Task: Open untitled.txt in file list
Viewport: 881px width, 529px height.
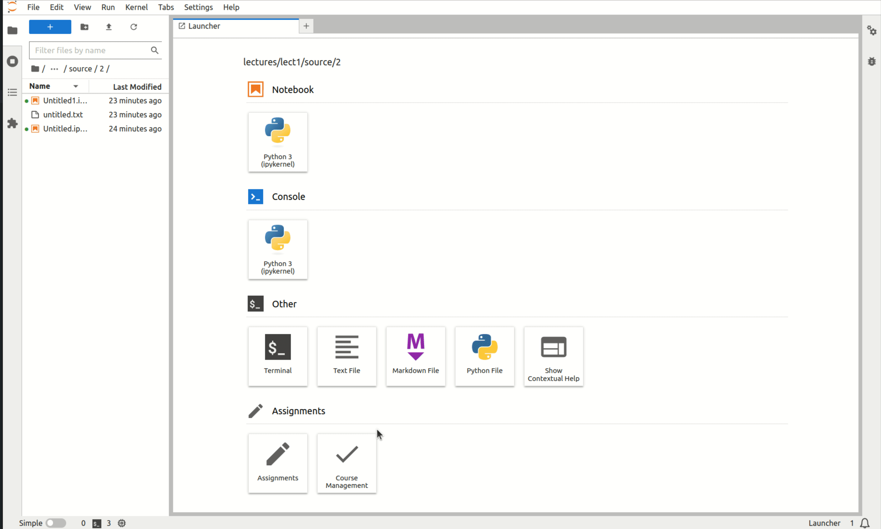Action: [x=63, y=114]
